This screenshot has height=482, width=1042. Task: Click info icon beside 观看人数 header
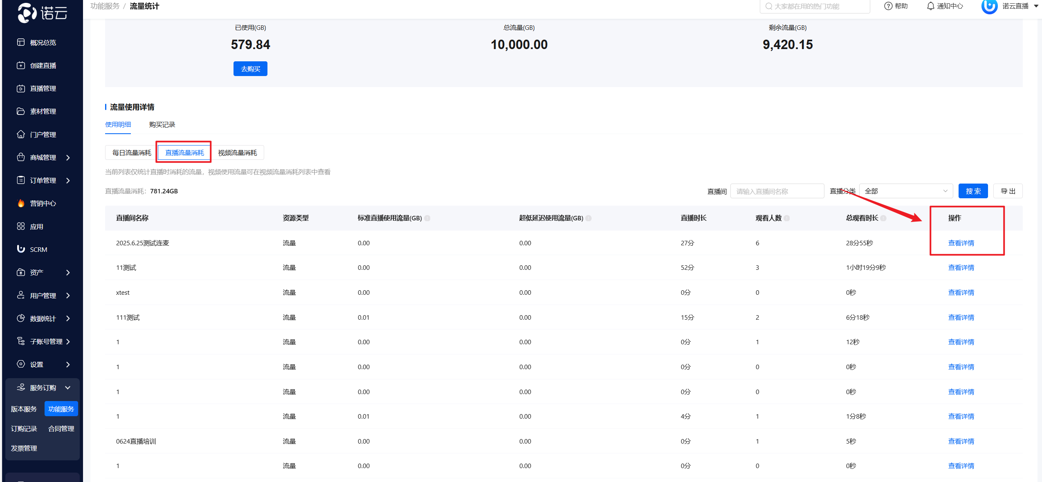pyautogui.click(x=787, y=218)
